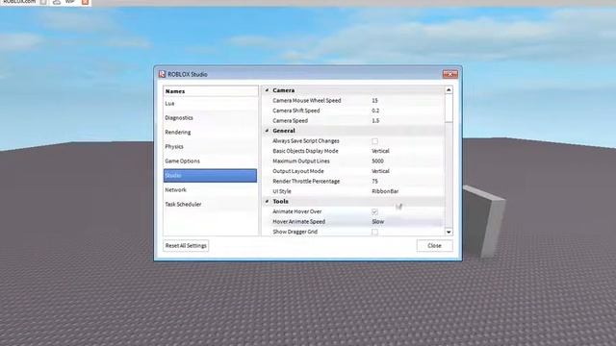
Task: Select the Render Throttle Percentage label
Action: (x=306, y=182)
